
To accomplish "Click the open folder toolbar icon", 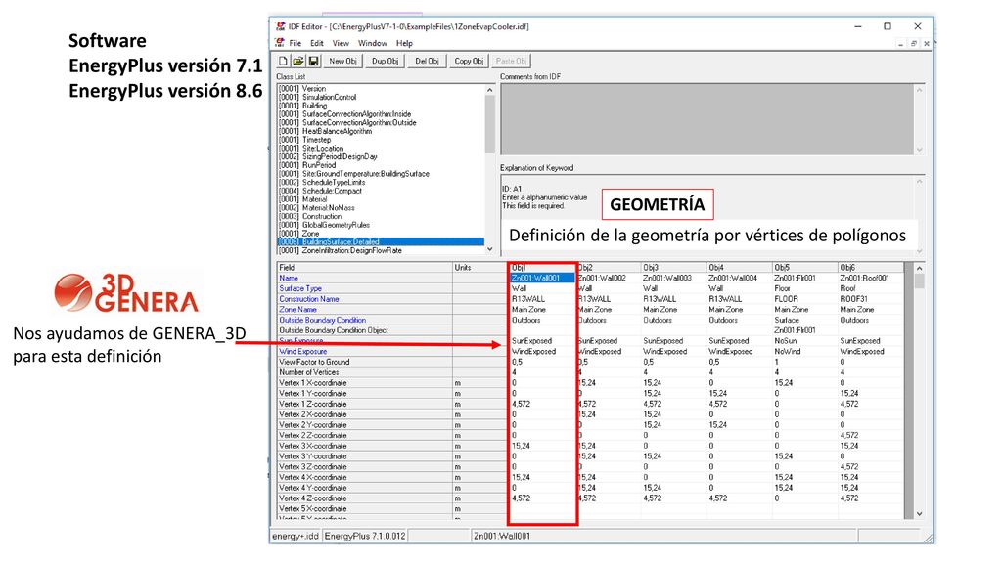I will [297, 61].
